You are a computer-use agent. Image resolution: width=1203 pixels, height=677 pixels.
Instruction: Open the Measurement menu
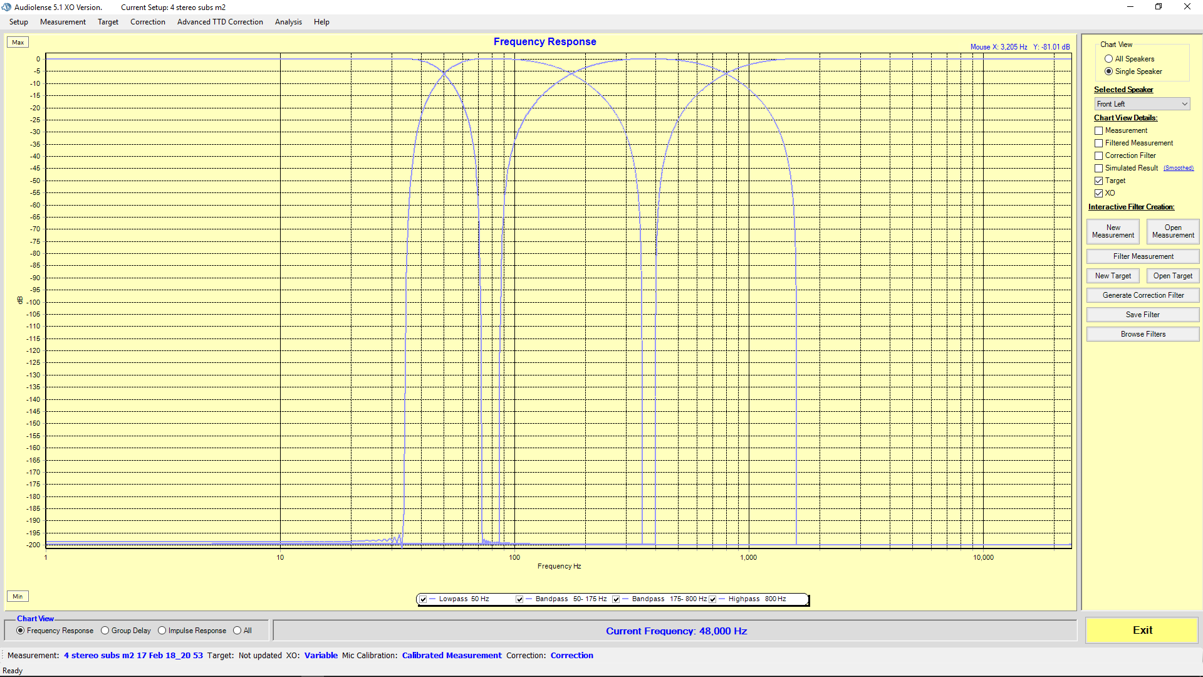63,22
